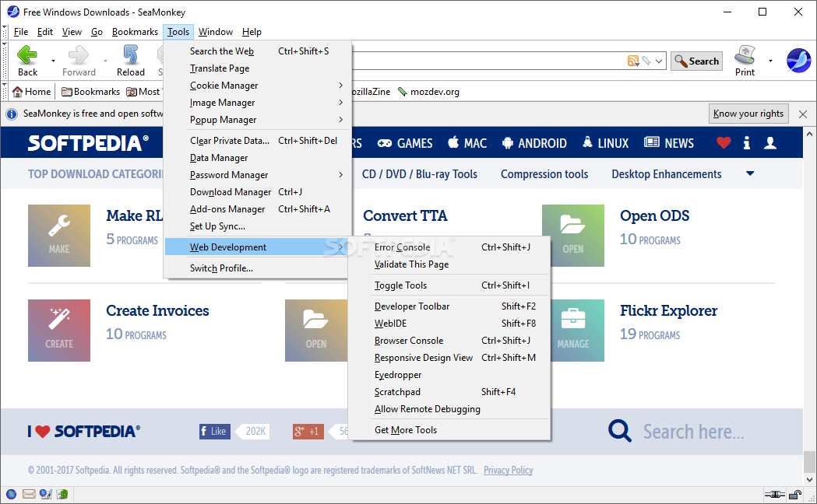Click the RSS feed icon in address bar
The height and width of the screenshot is (504, 817).
click(x=633, y=61)
